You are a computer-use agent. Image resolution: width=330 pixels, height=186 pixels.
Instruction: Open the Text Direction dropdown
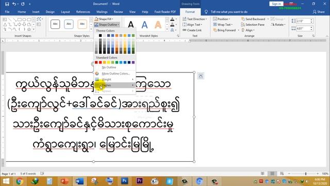tap(195, 19)
